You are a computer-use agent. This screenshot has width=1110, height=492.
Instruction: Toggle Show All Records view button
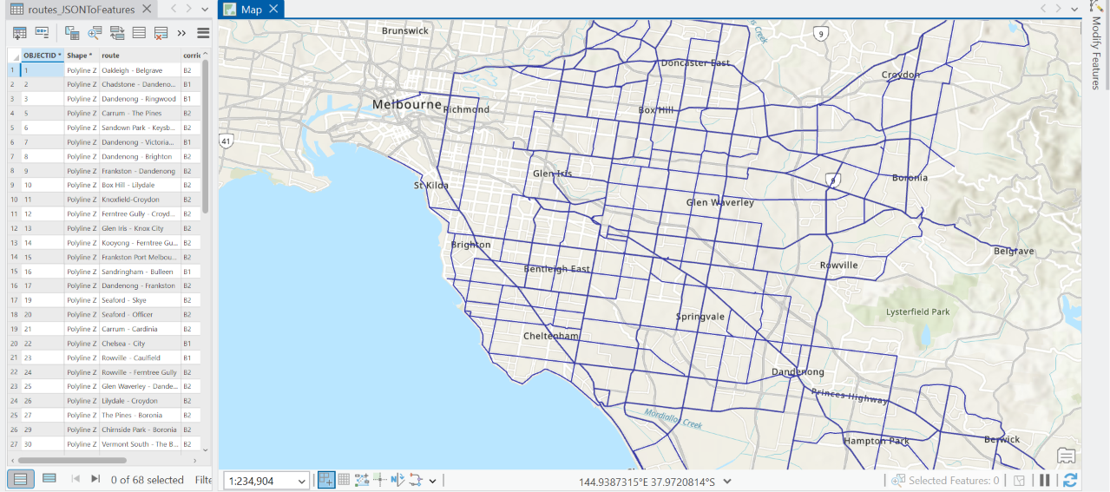(21, 478)
